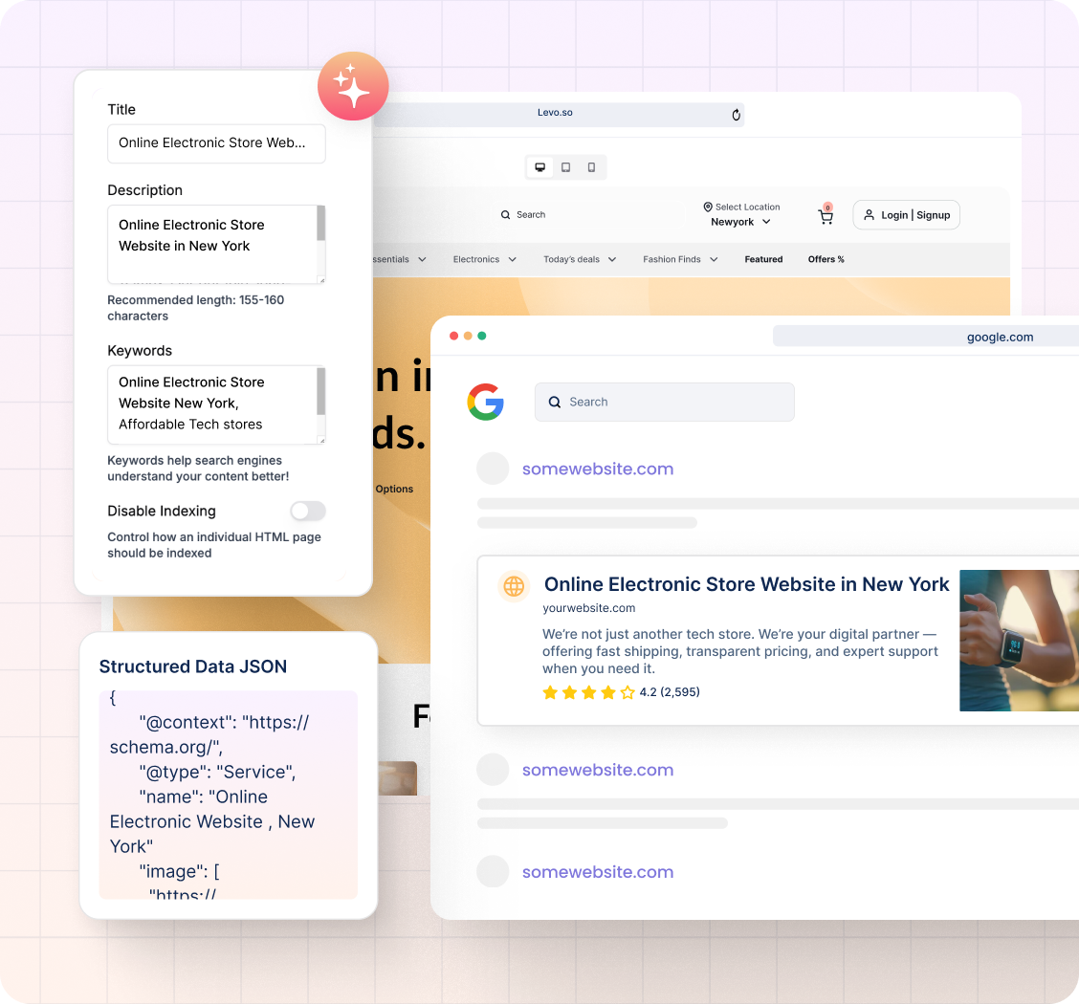1079x1004 pixels.
Task: Expand the Select Location Newyork dropdown
Action: click(741, 215)
